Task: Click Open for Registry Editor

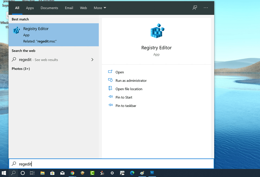Action: (x=120, y=72)
